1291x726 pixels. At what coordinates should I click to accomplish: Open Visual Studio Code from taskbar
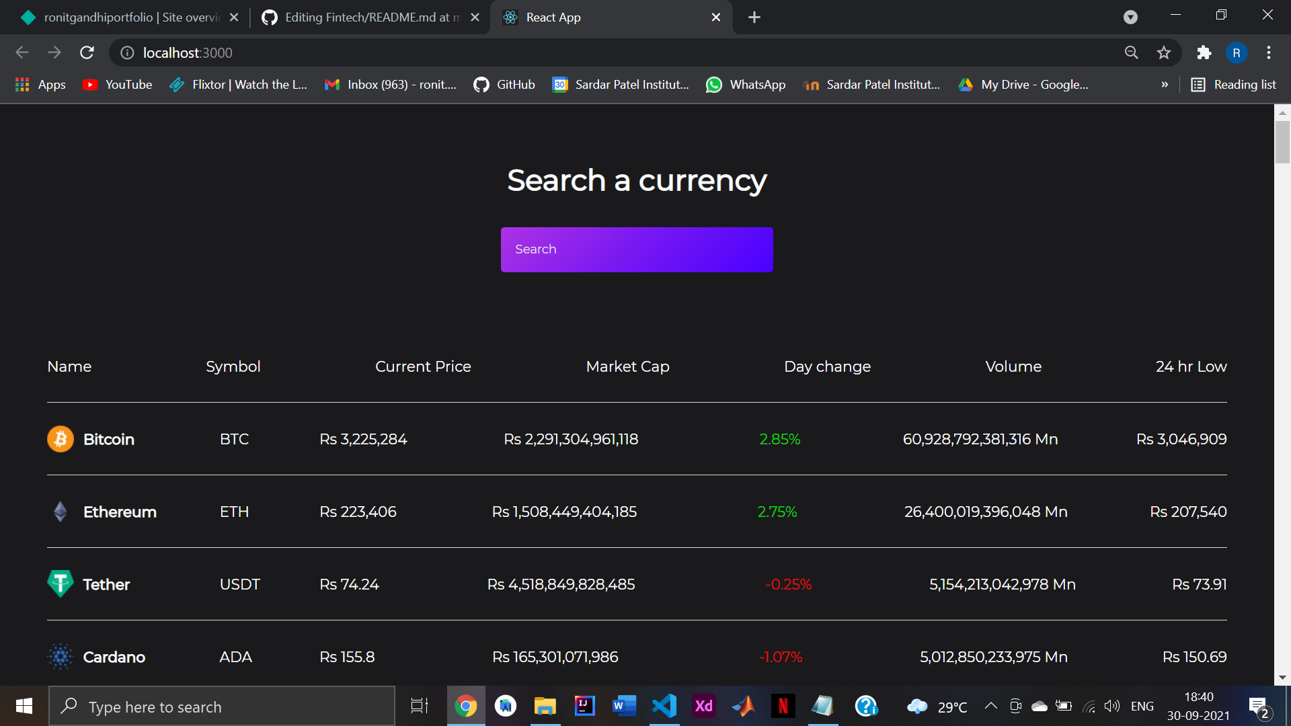coord(664,706)
